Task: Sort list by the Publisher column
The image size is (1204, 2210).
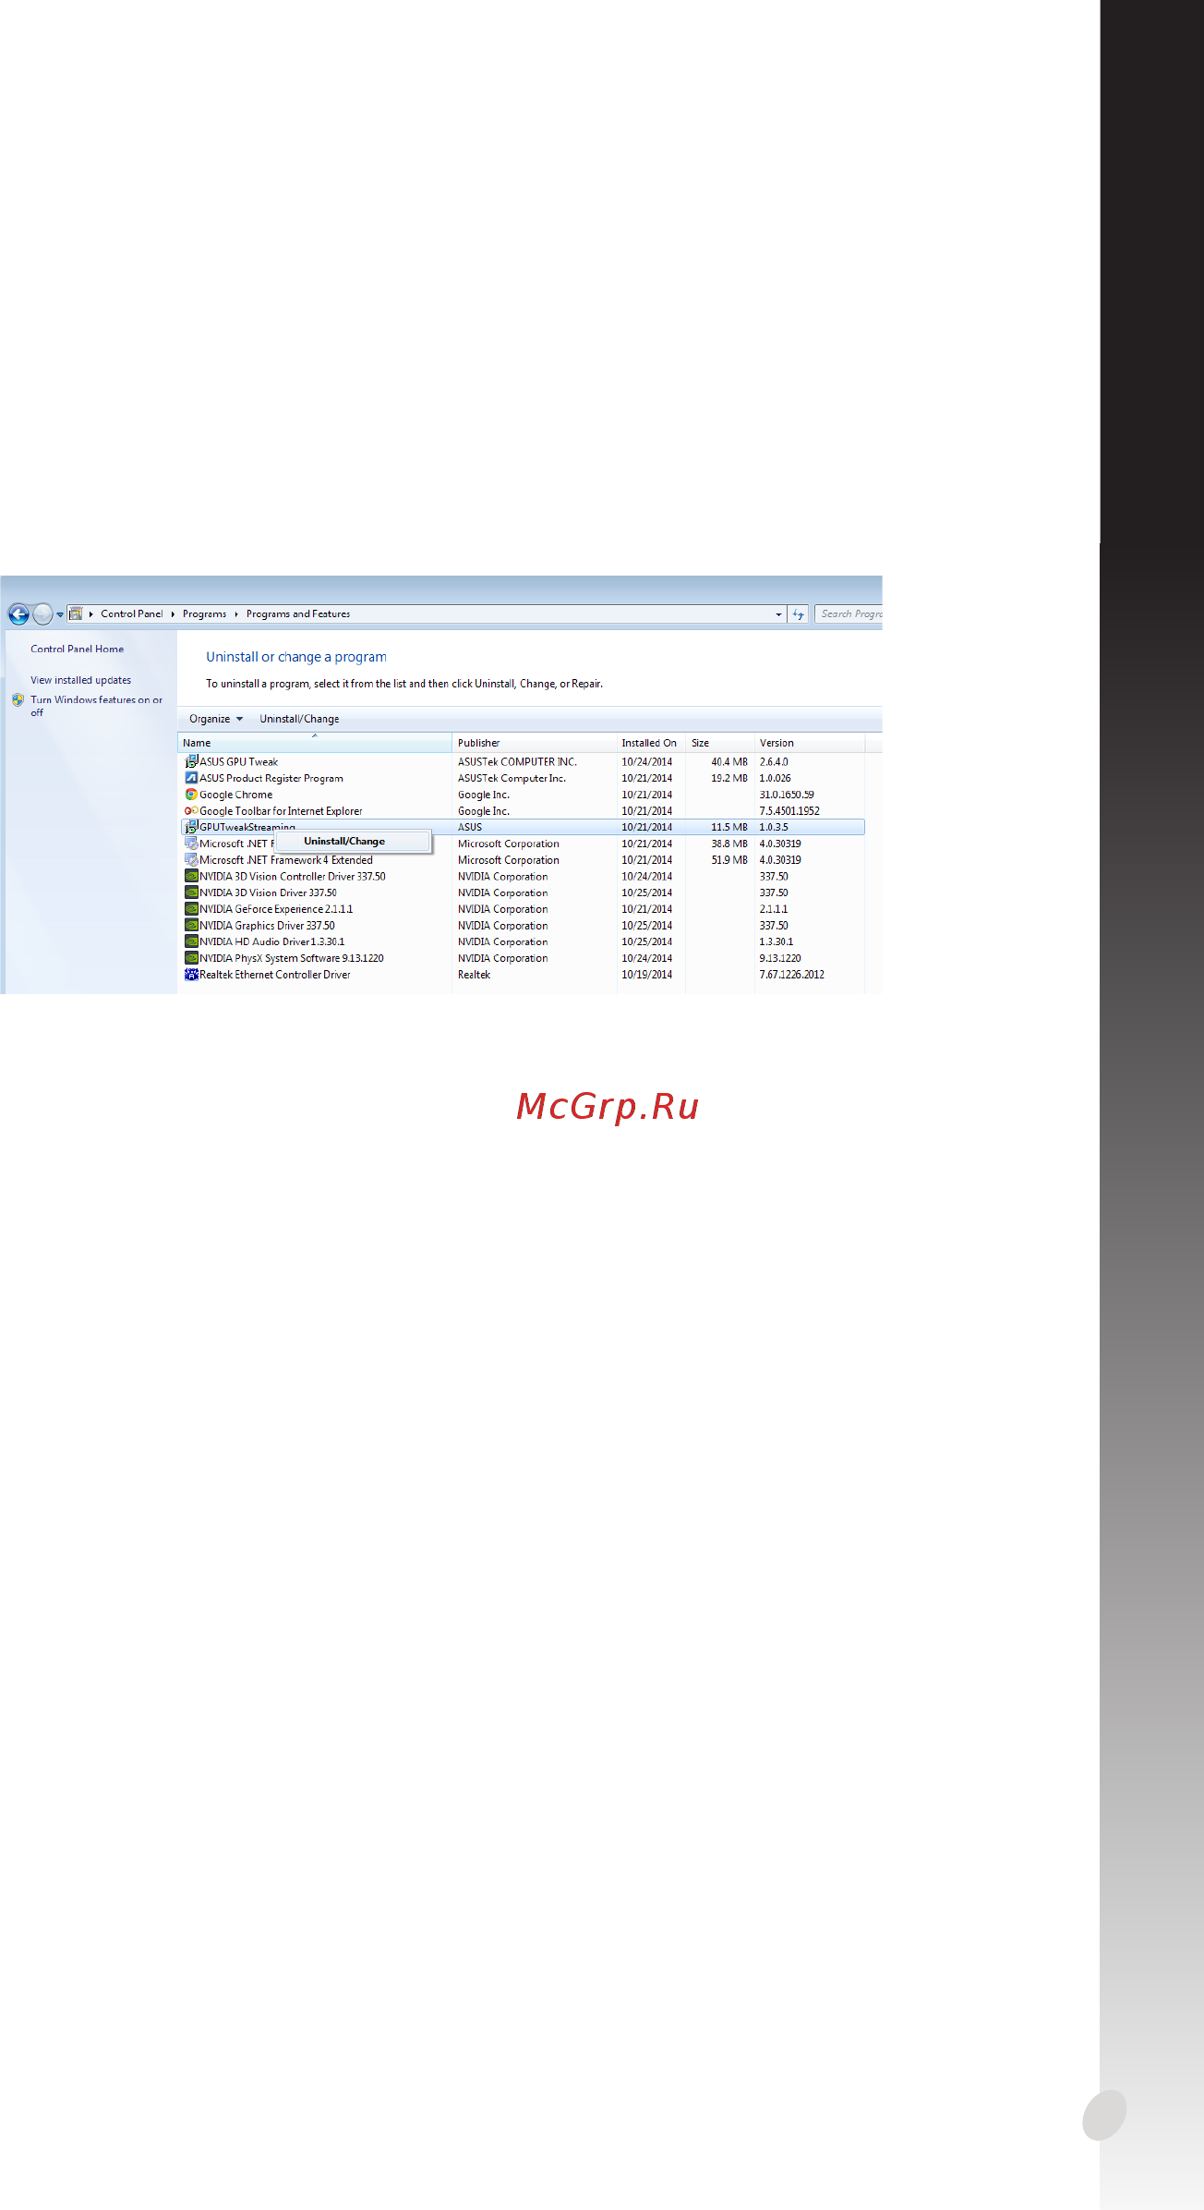Action: 535,743
